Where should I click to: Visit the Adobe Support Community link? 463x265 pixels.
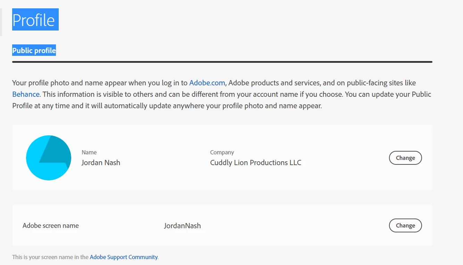(x=124, y=257)
